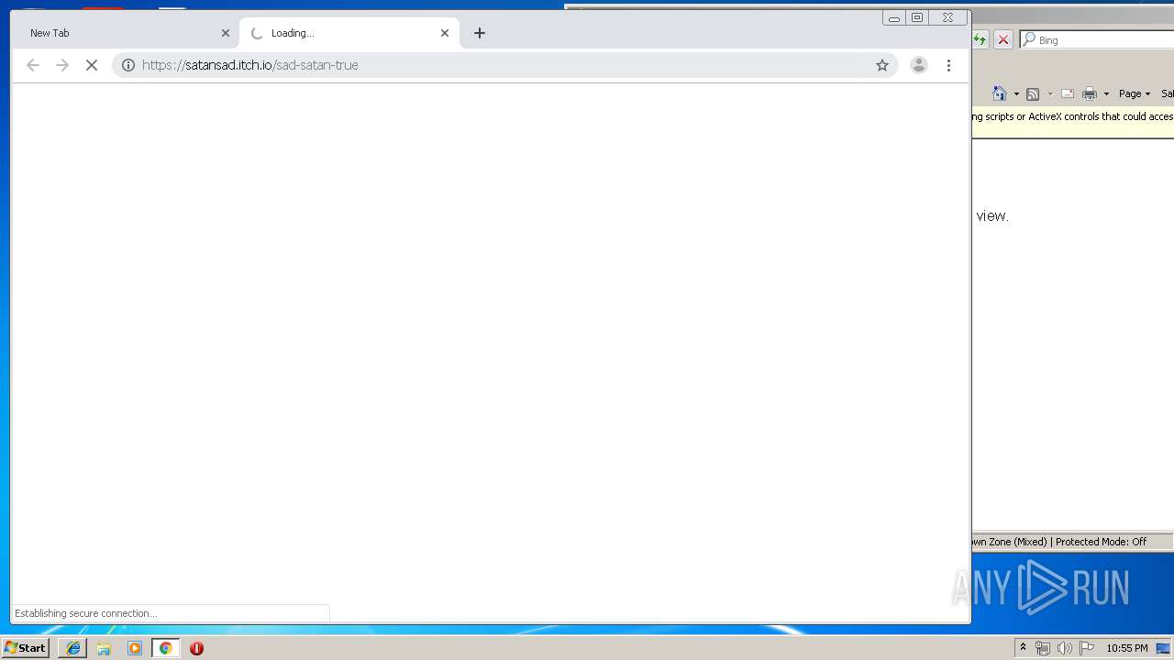Open the Page menu in Internet Explorer
This screenshot has height=660, width=1174.
(1135, 93)
